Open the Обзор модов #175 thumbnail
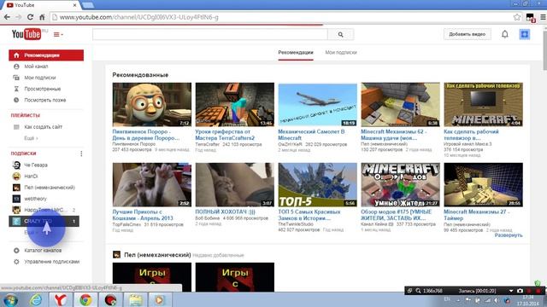Viewport: 547px width, 307px height. (401, 184)
